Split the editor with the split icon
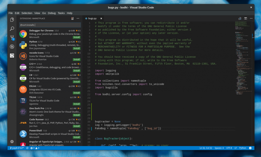The width and height of the screenshot is (261, 157). coord(245,18)
